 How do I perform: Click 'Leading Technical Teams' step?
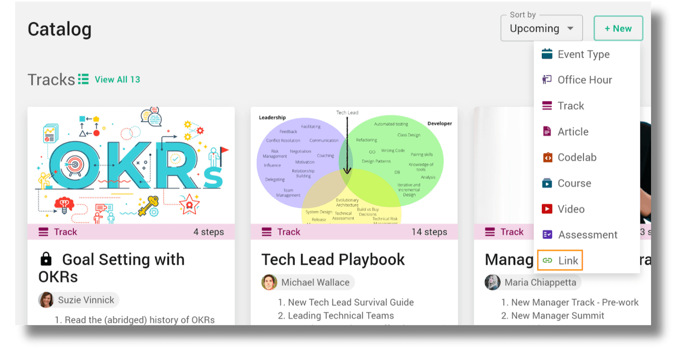click(341, 316)
